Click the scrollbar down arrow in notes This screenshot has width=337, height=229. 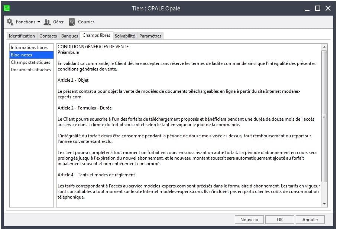pyautogui.click(x=324, y=204)
